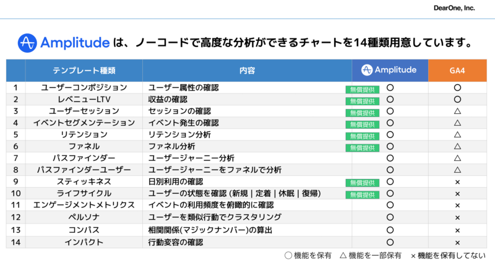
Task: Click the 無償提供 badge in イベント発生の確認 row
Action: click(363, 125)
